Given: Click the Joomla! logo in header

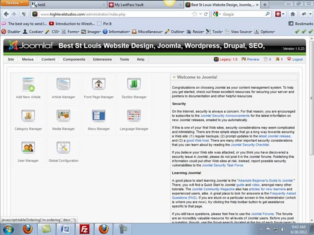Looking at the screenshot, I should (x=31, y=45).
